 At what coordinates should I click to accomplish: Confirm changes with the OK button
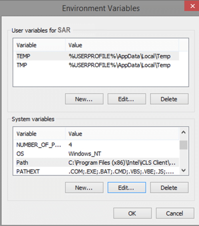pos(132,213)
